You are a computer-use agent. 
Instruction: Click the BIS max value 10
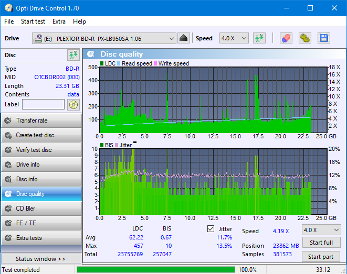169,246
